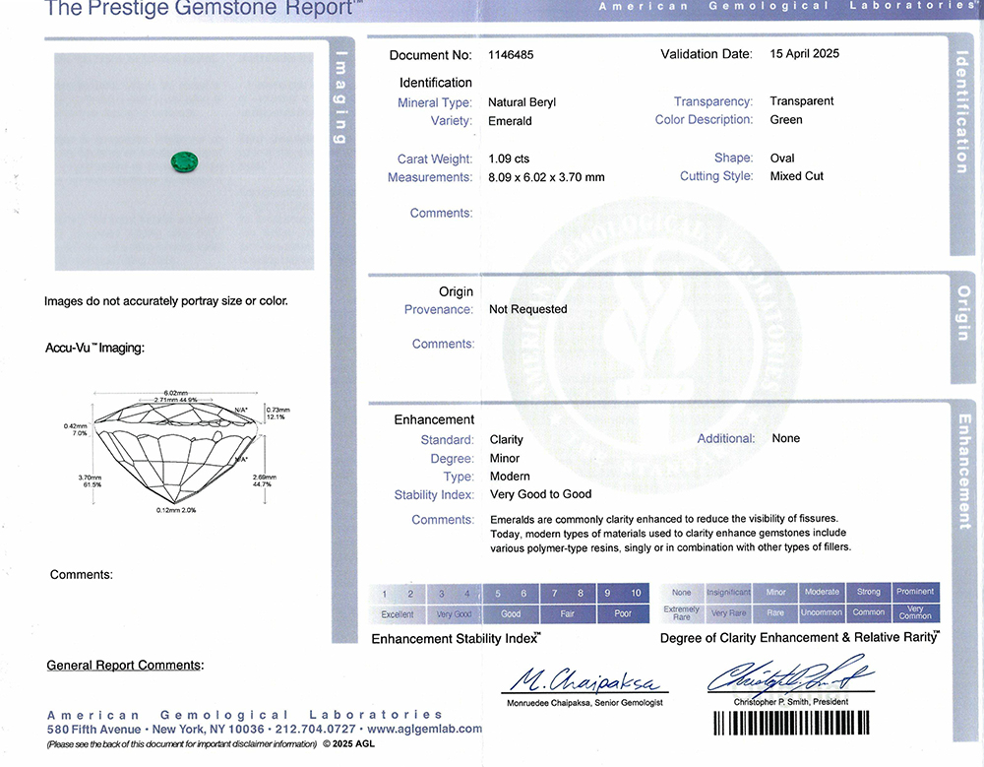The image size is (984, 767).
Task: Select the vertical Enhancement side tab
Action: (964, 472)
